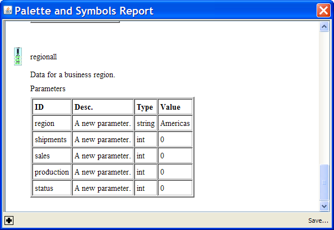Click the string type cell for region
Viewport: 334px width, 230px height.
tap(146, 123)
